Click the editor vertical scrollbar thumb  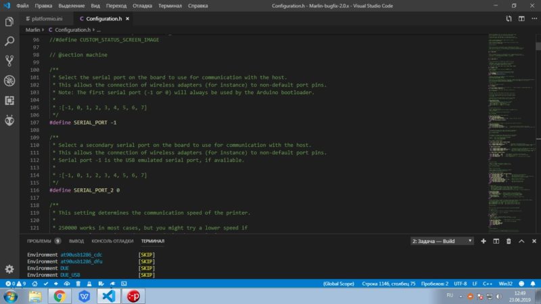[x=538, y=47]
